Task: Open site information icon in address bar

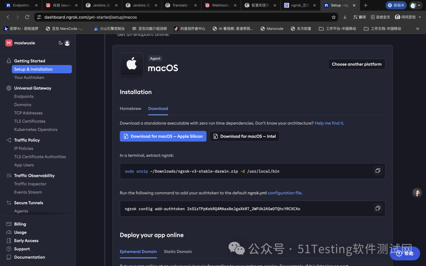Action: coord(39,17)
